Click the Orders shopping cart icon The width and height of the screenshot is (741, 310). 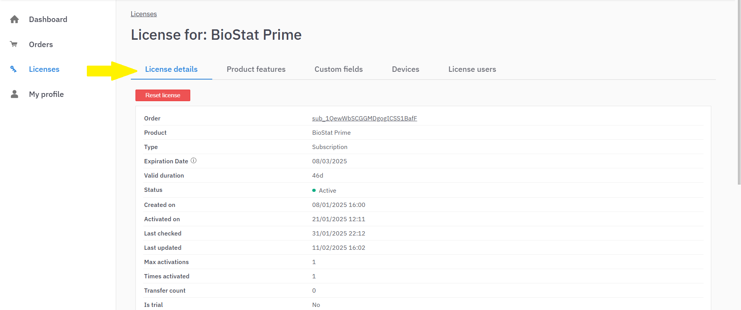click(14, 44)
